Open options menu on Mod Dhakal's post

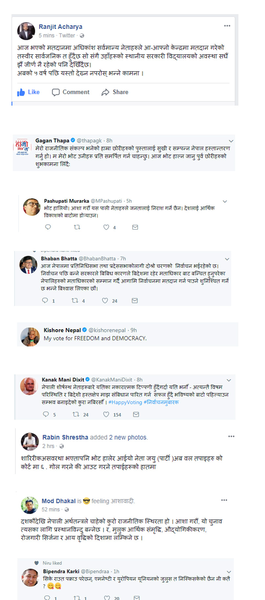click(224, 500)
